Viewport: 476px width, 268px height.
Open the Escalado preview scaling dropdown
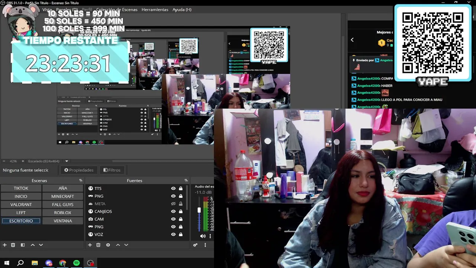click(x=67, y=161)
